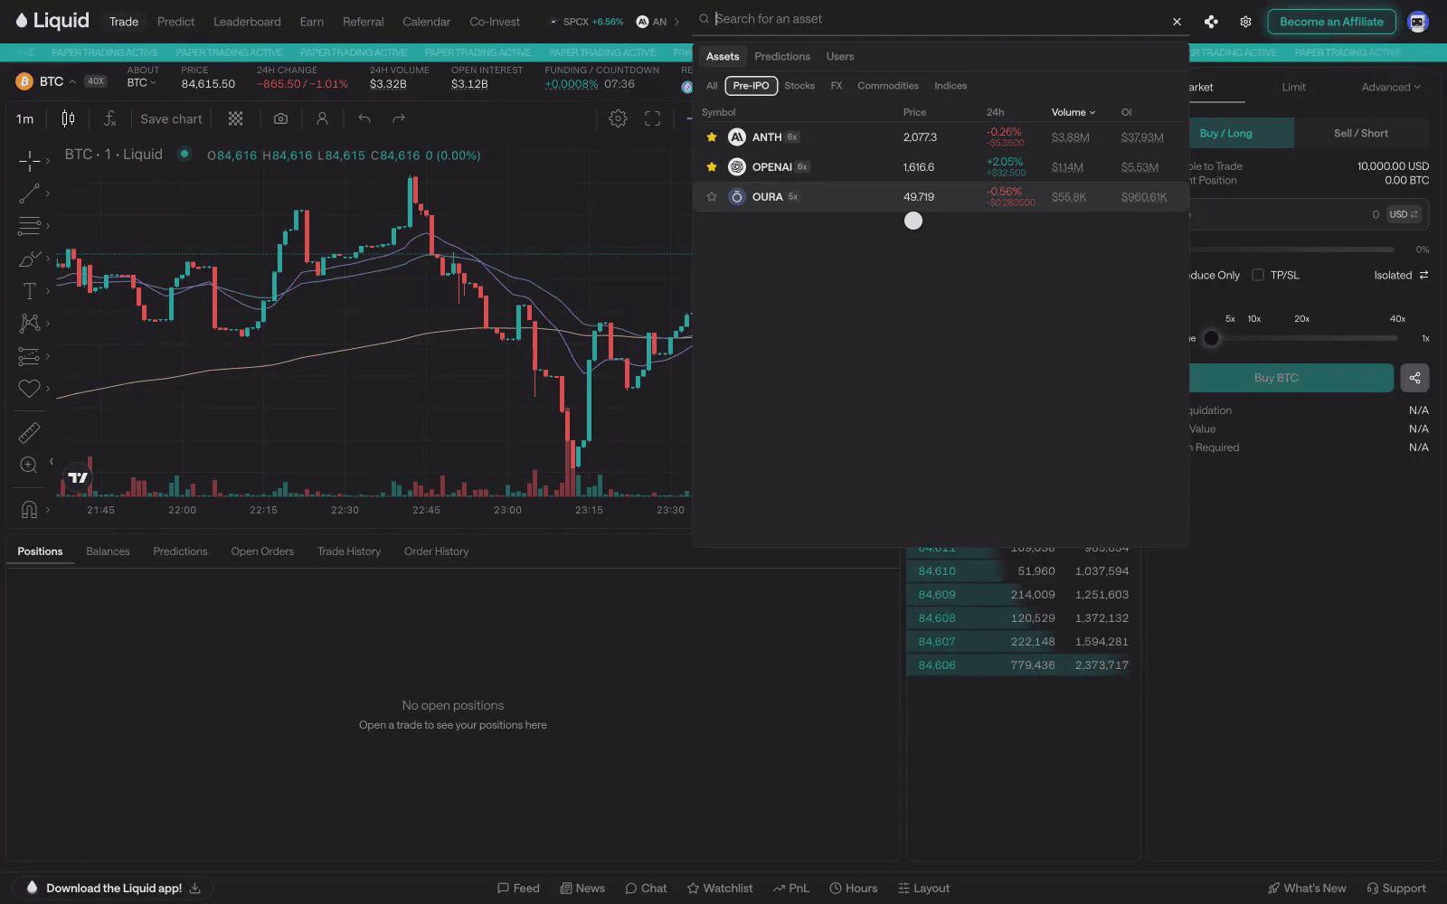This screenshot has height=904, width=1447.
Task: Take a chart snapshot with camera
Action: tap(280, 118)
